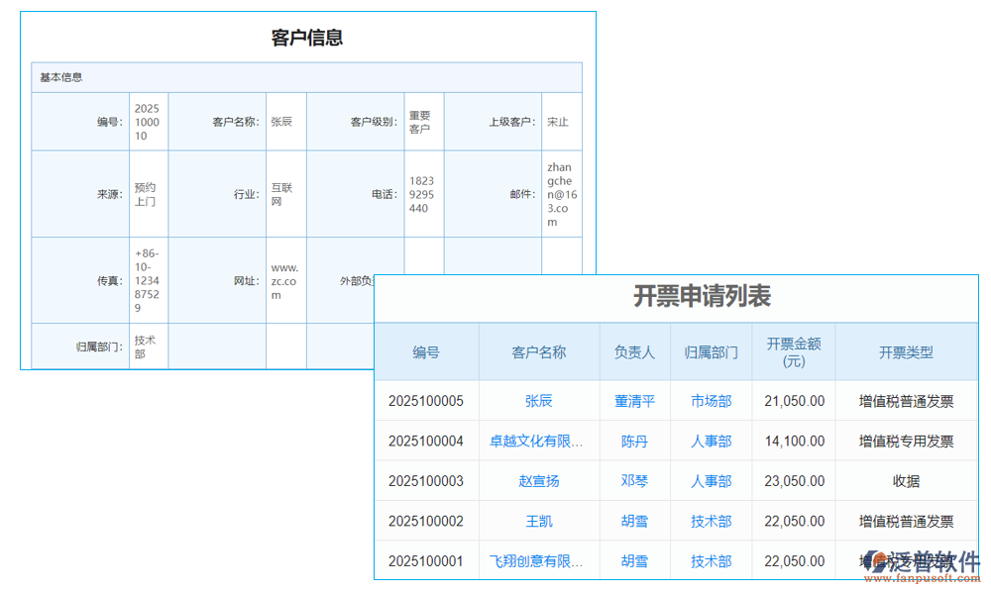
Task: Click 胡雪 in row 2025100002
Action: pyautogui.click(x=633, y=521)
